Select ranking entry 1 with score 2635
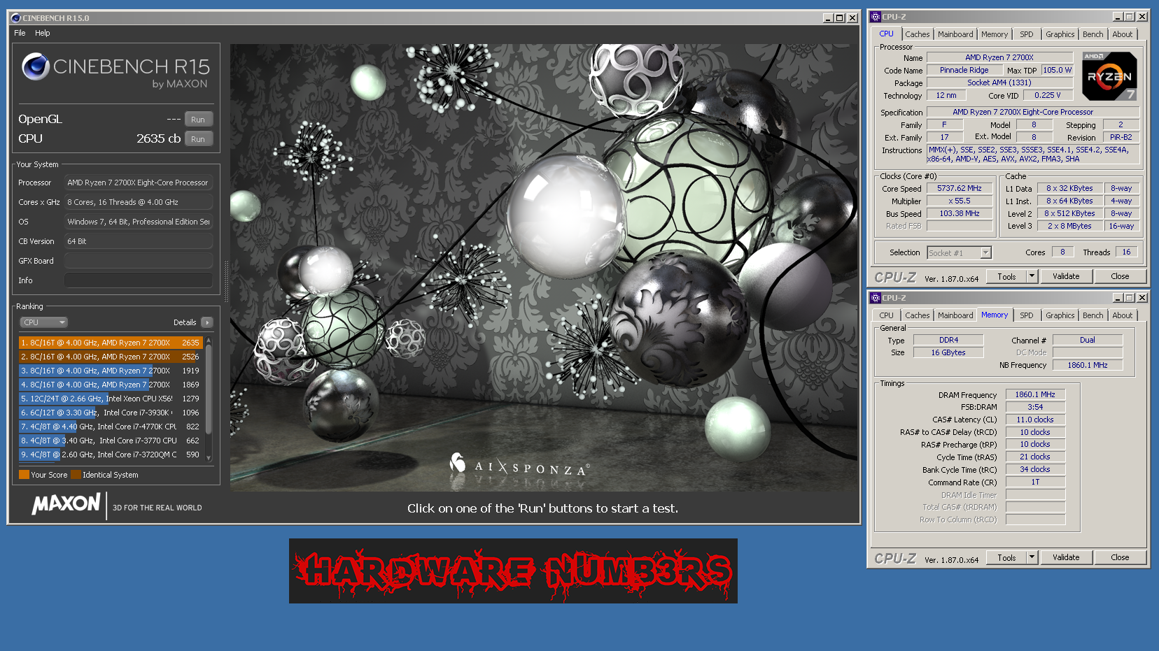This screenshot has height=651, width=1159. point(111,343)
